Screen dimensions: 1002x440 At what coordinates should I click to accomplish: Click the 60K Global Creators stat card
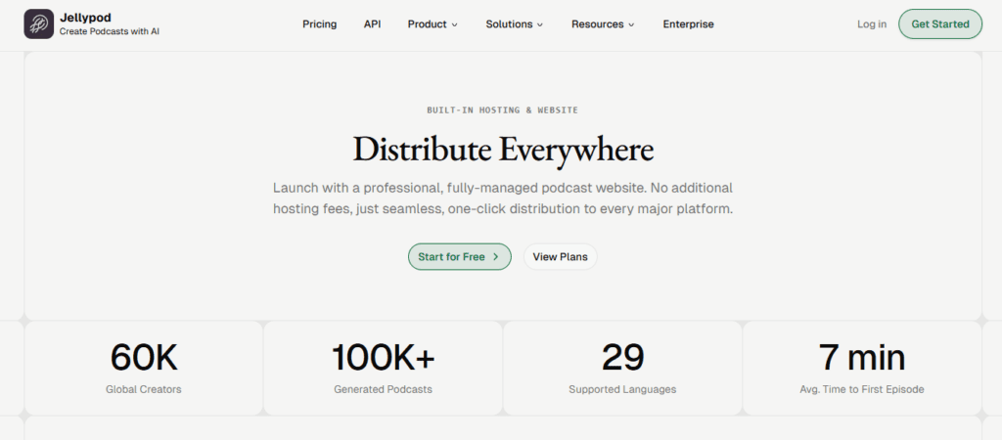(144, 368)
